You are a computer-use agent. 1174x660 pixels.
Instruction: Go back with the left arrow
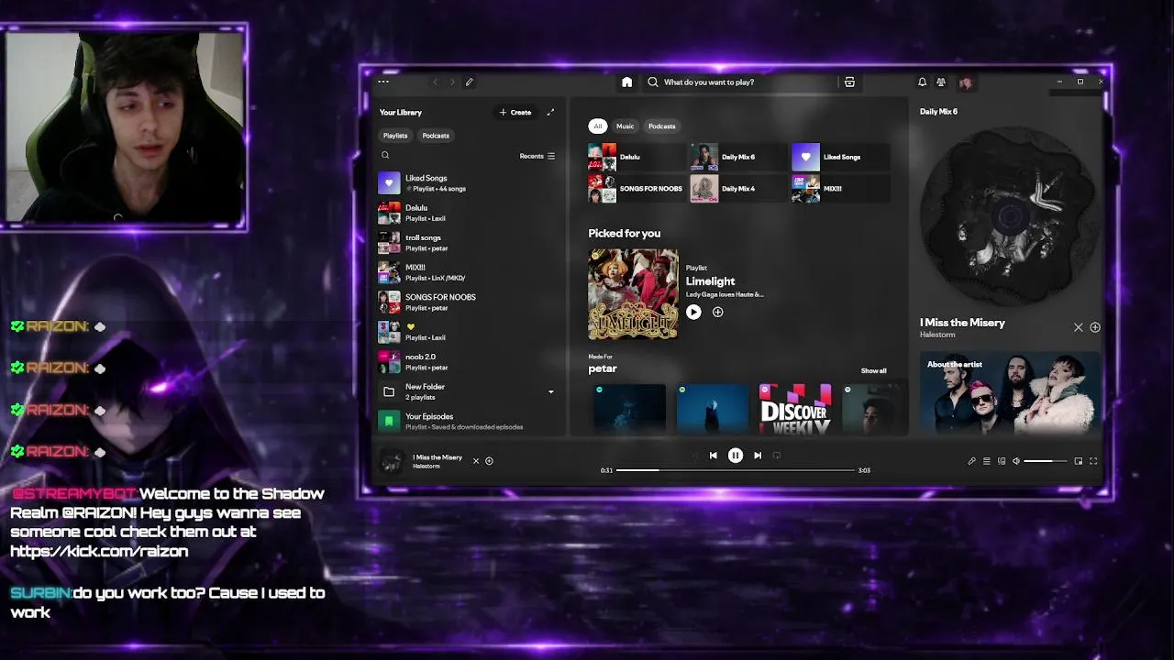point(435,82)
